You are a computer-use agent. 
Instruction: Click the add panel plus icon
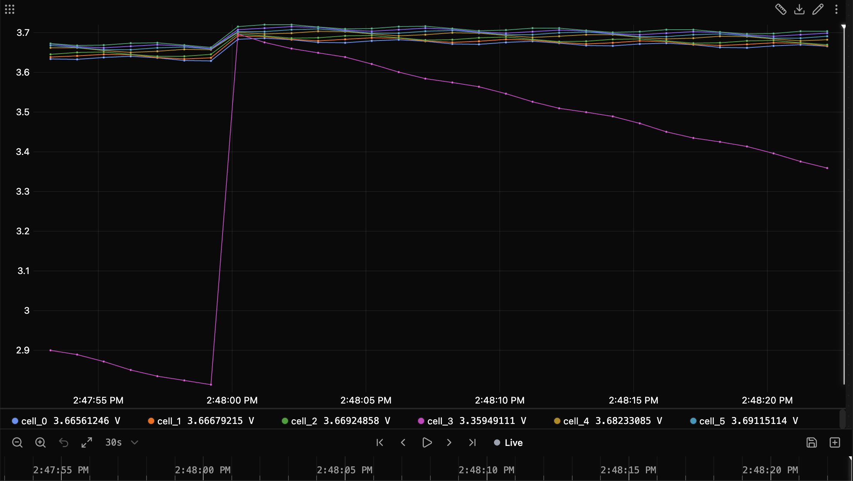pos(835,442)
